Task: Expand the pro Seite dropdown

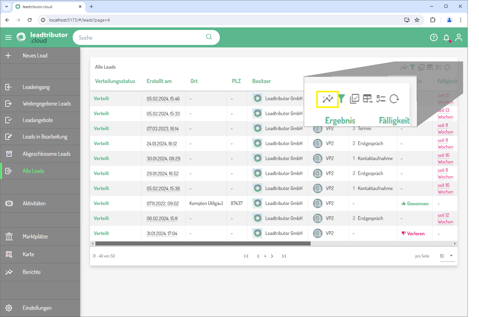Action: pos(451,256)
